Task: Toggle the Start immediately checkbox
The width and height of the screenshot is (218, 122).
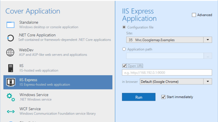Action: pyautogui.click(x=163, y=97)
